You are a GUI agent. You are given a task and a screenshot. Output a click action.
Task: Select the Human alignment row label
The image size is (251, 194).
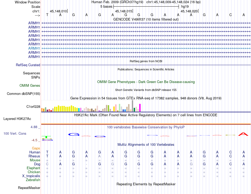click(x=35, y=152)
